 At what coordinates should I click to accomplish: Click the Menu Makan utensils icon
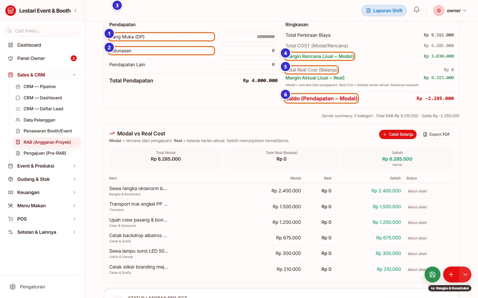coord(11,206)
